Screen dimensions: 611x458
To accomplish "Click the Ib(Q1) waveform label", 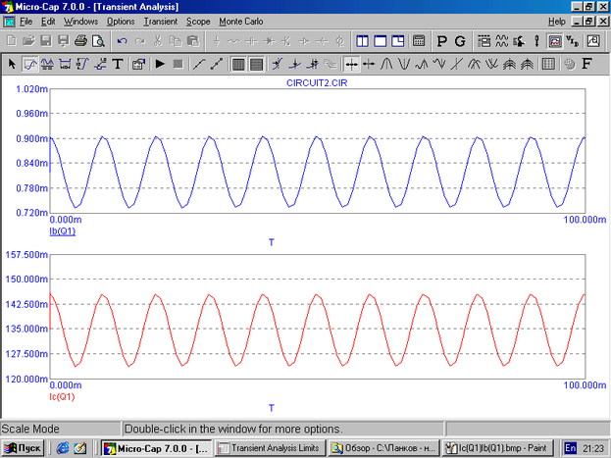I will (x=62, y=232).
